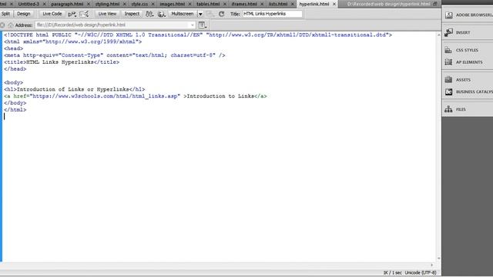
Task: Click the vertical scrollbar down arrow
Action: [x=438, y=259]
